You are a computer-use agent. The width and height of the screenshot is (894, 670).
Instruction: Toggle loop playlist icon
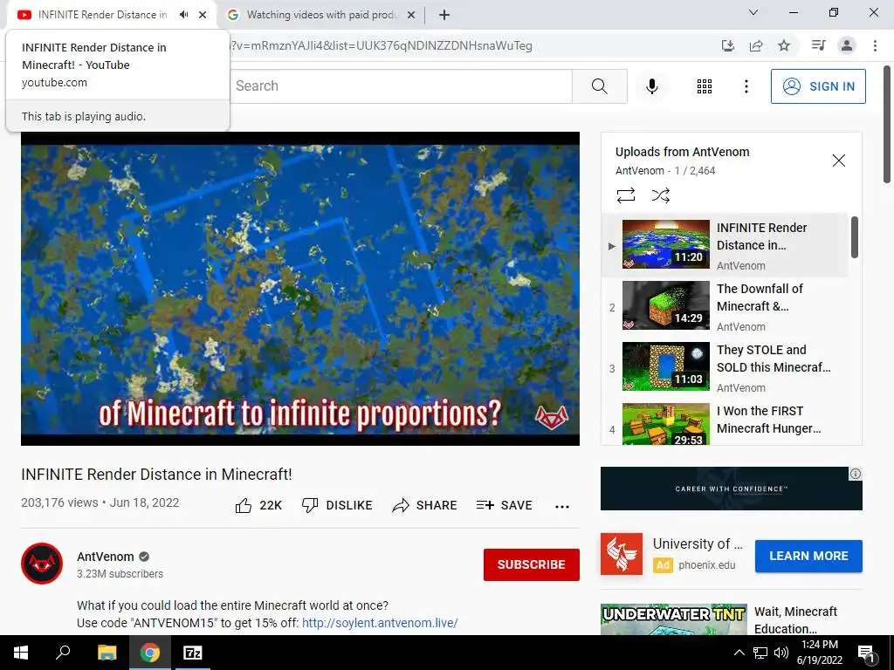tap(625, 195)
